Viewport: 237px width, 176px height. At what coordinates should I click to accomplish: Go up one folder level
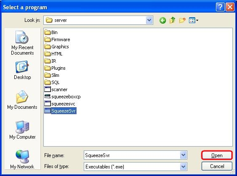coord(172,20)
